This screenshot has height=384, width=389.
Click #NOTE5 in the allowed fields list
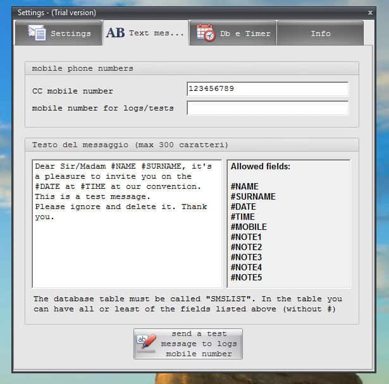coord(246,277)
